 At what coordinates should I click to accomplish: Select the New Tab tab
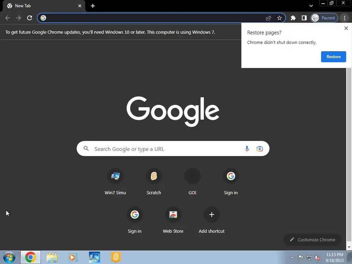[44, 6]
